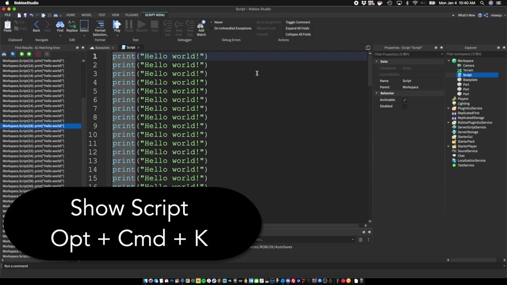507x285 pixels.
Task: Expand RobloxPluginGuiService node
Action: point(449,122)
